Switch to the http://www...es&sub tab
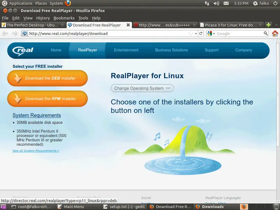 164,25
